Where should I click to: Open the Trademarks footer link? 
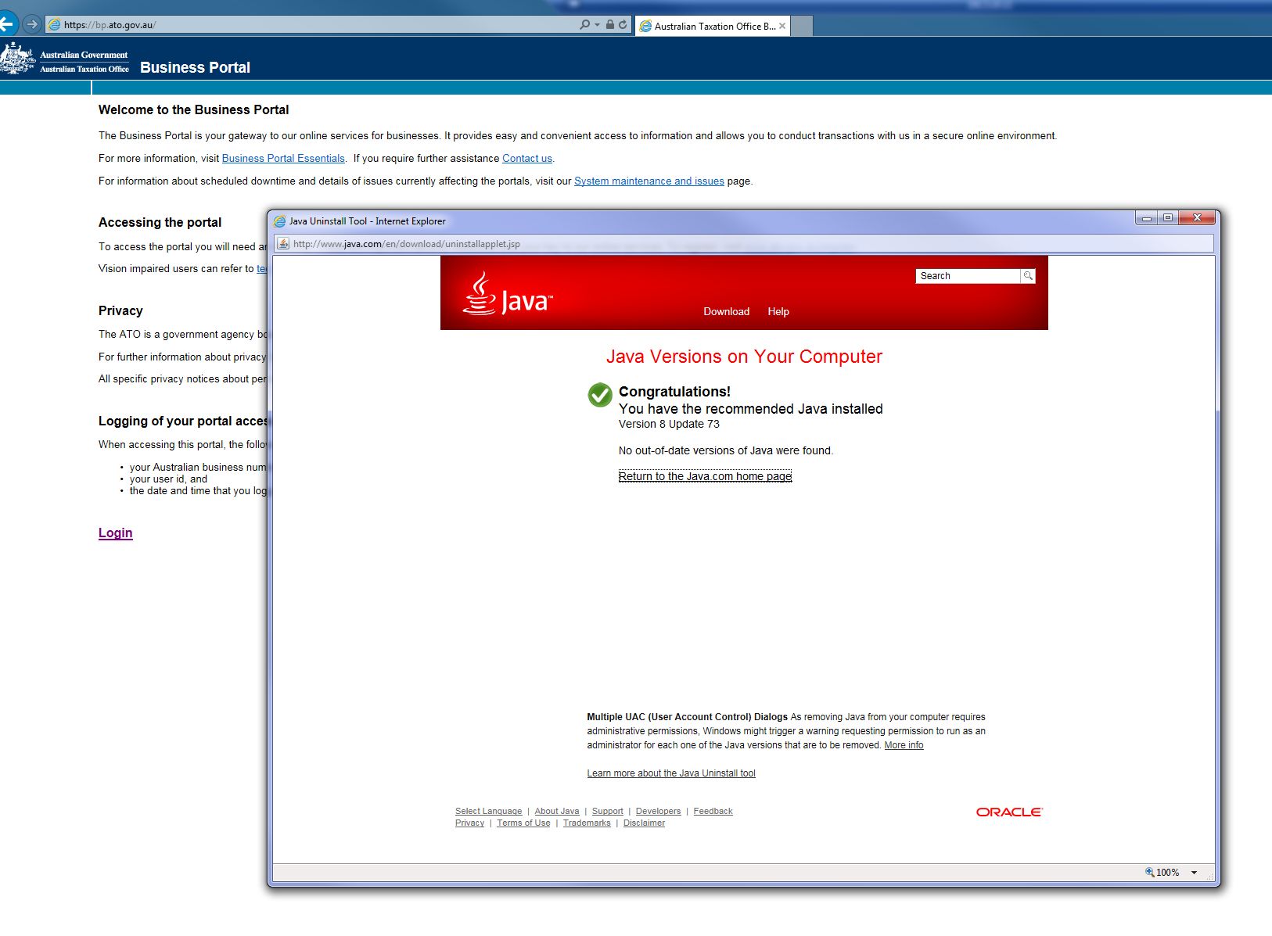(587, 823)
